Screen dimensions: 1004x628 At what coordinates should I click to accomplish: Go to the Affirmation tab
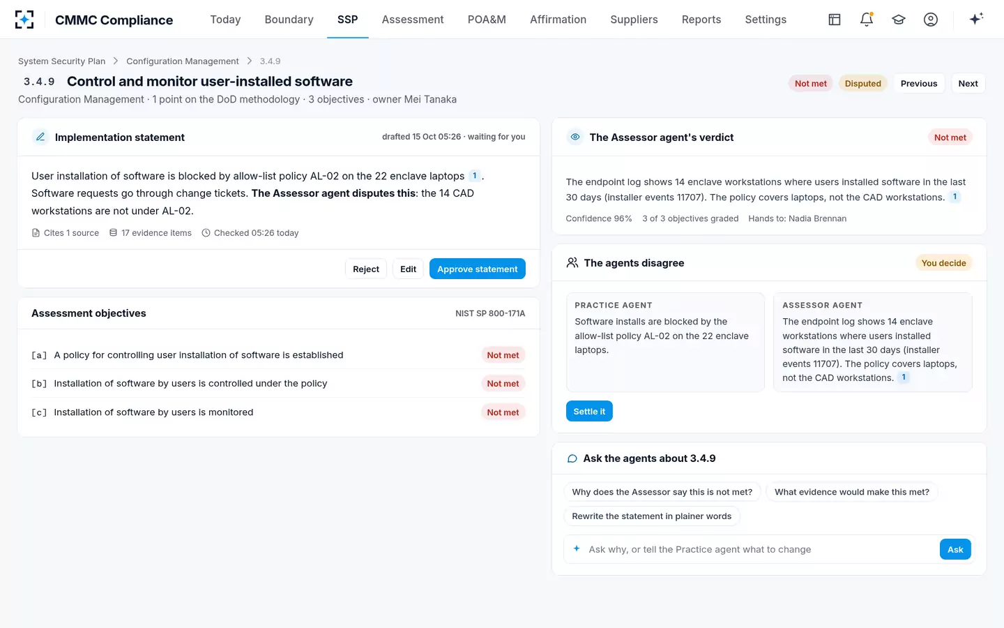(558, 20)
